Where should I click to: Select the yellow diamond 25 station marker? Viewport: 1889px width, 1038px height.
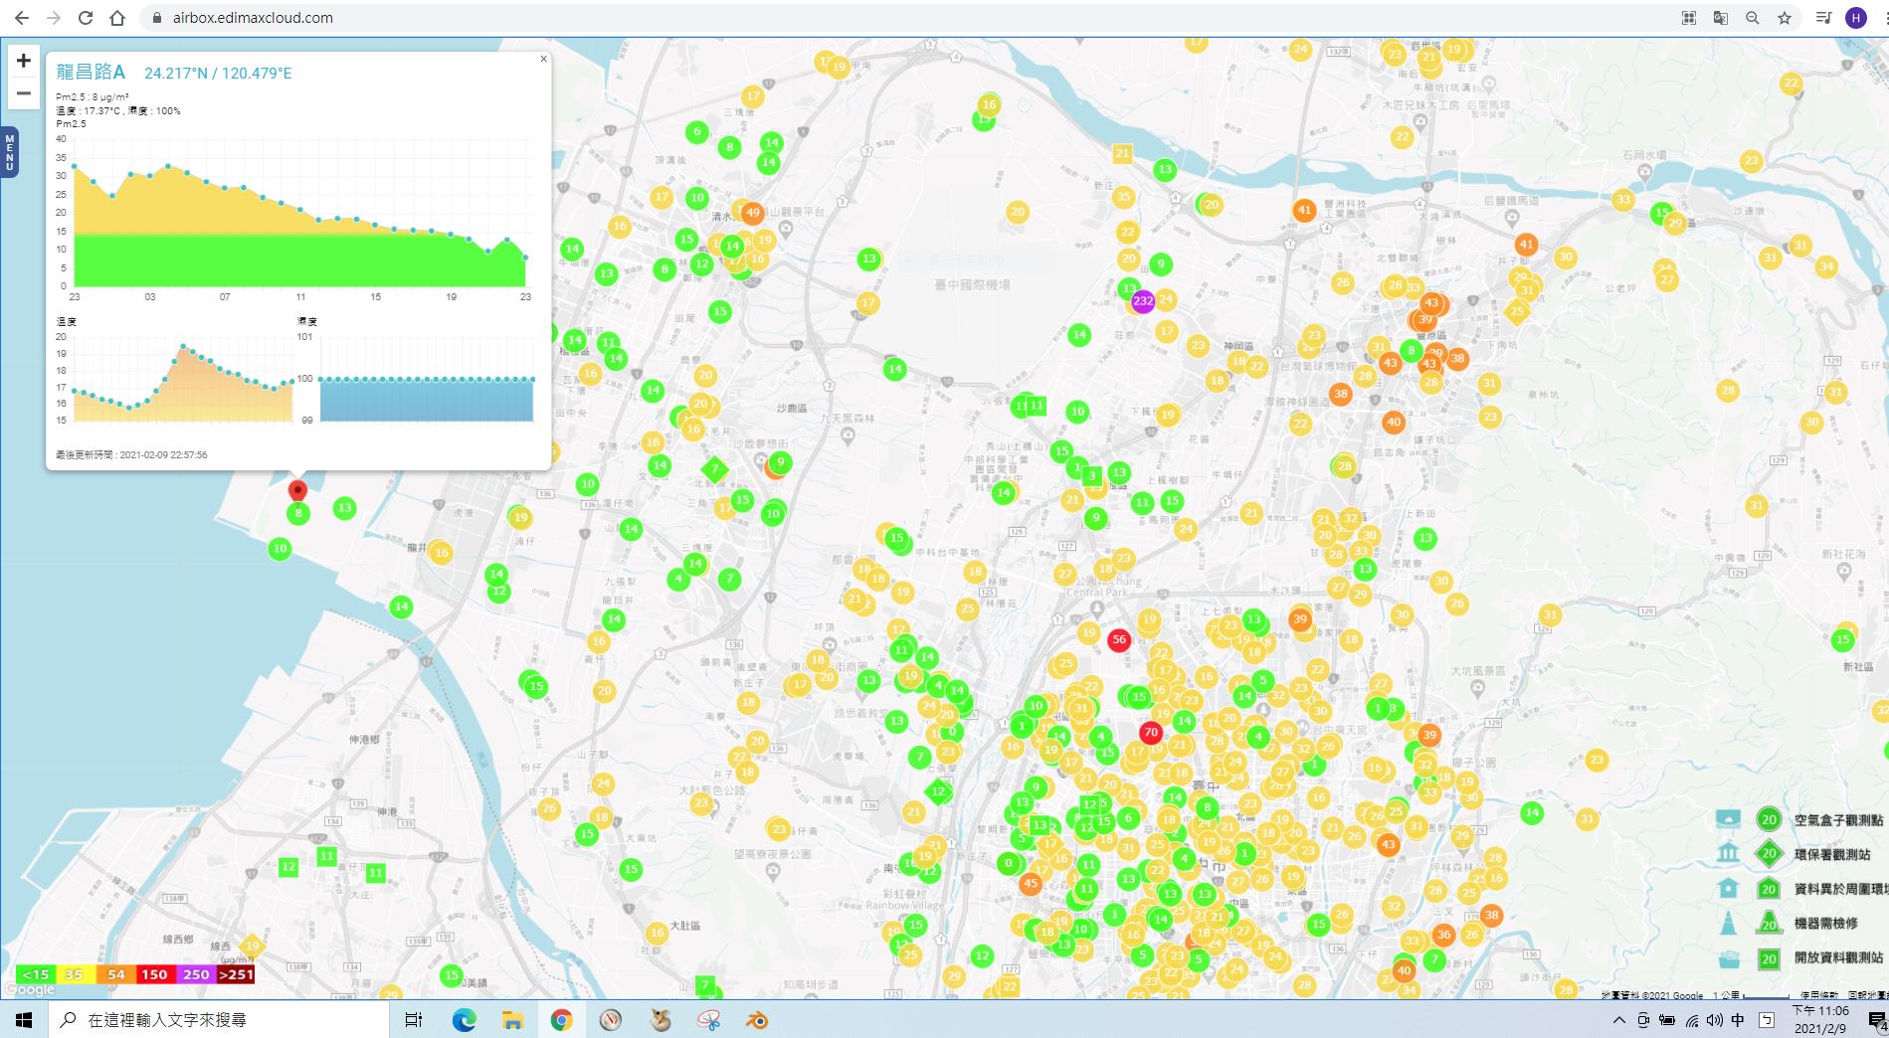tap(1517, 311)
